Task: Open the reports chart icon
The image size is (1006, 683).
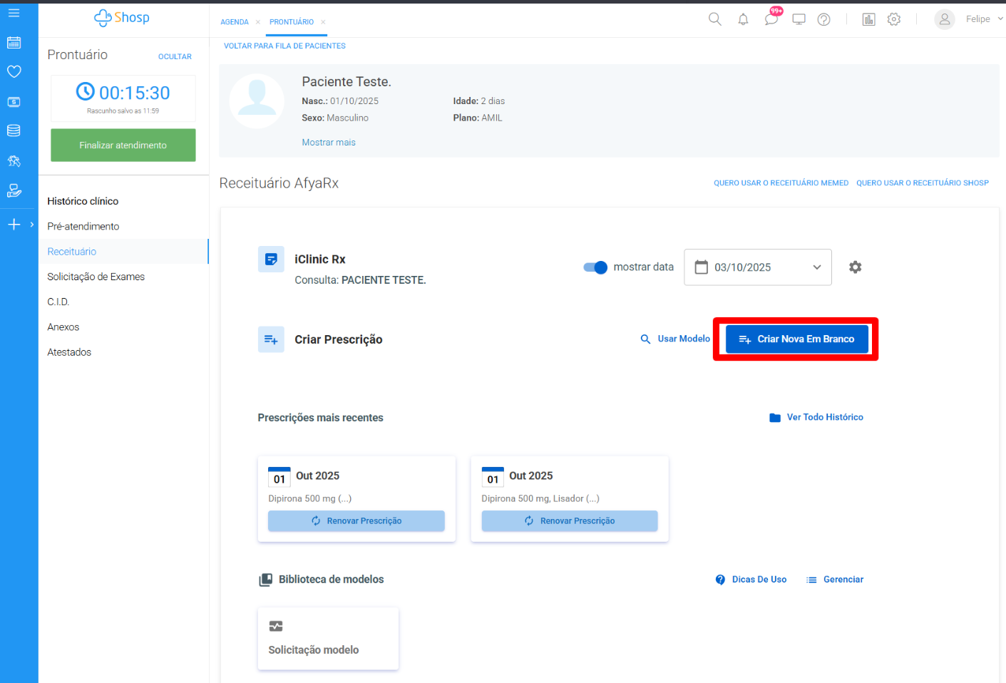Action: [868, 19]
